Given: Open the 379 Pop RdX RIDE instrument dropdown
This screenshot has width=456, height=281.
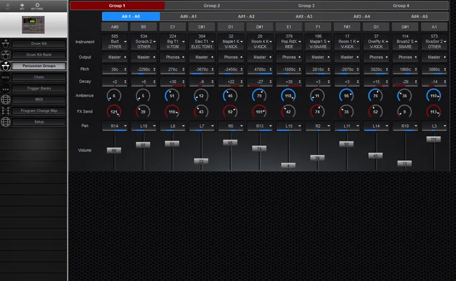Looking at the screenshot, I should pyautogui.click(x=289, y=42).
